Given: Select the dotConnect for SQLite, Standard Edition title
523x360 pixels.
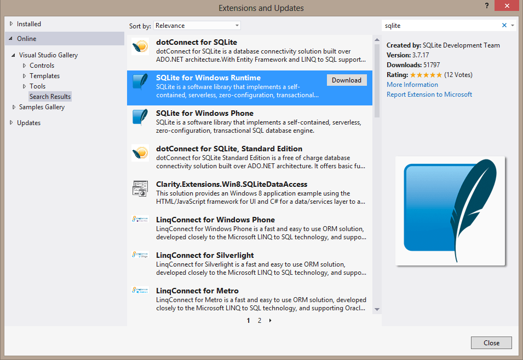Looking at the screenshot, I should (x=229, y=149).
